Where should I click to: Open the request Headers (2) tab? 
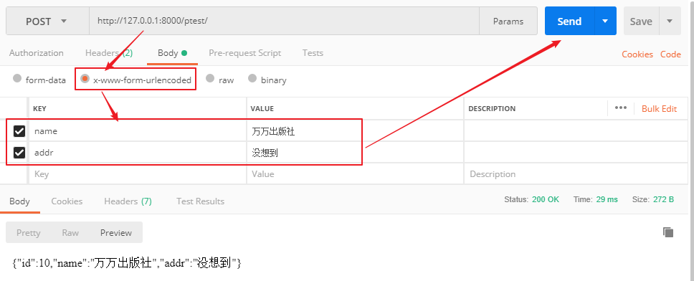(109, 53)
